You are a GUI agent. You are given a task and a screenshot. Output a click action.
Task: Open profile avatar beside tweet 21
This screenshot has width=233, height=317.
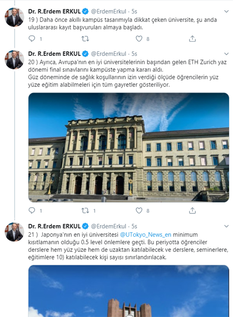tap(14, 232)
